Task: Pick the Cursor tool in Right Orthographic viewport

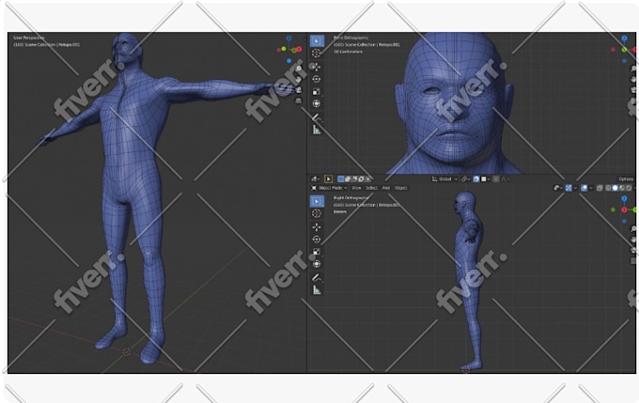Action: 317,213
